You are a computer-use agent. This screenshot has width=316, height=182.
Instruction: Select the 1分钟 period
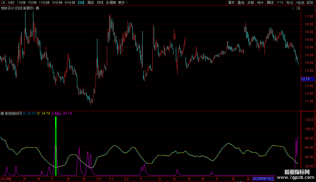pos(21,3)
